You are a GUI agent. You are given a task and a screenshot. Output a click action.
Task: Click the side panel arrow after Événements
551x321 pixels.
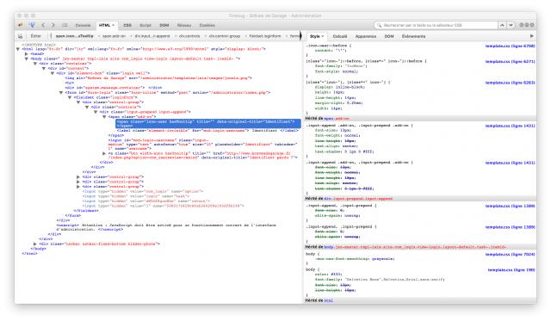click(532, 36)
